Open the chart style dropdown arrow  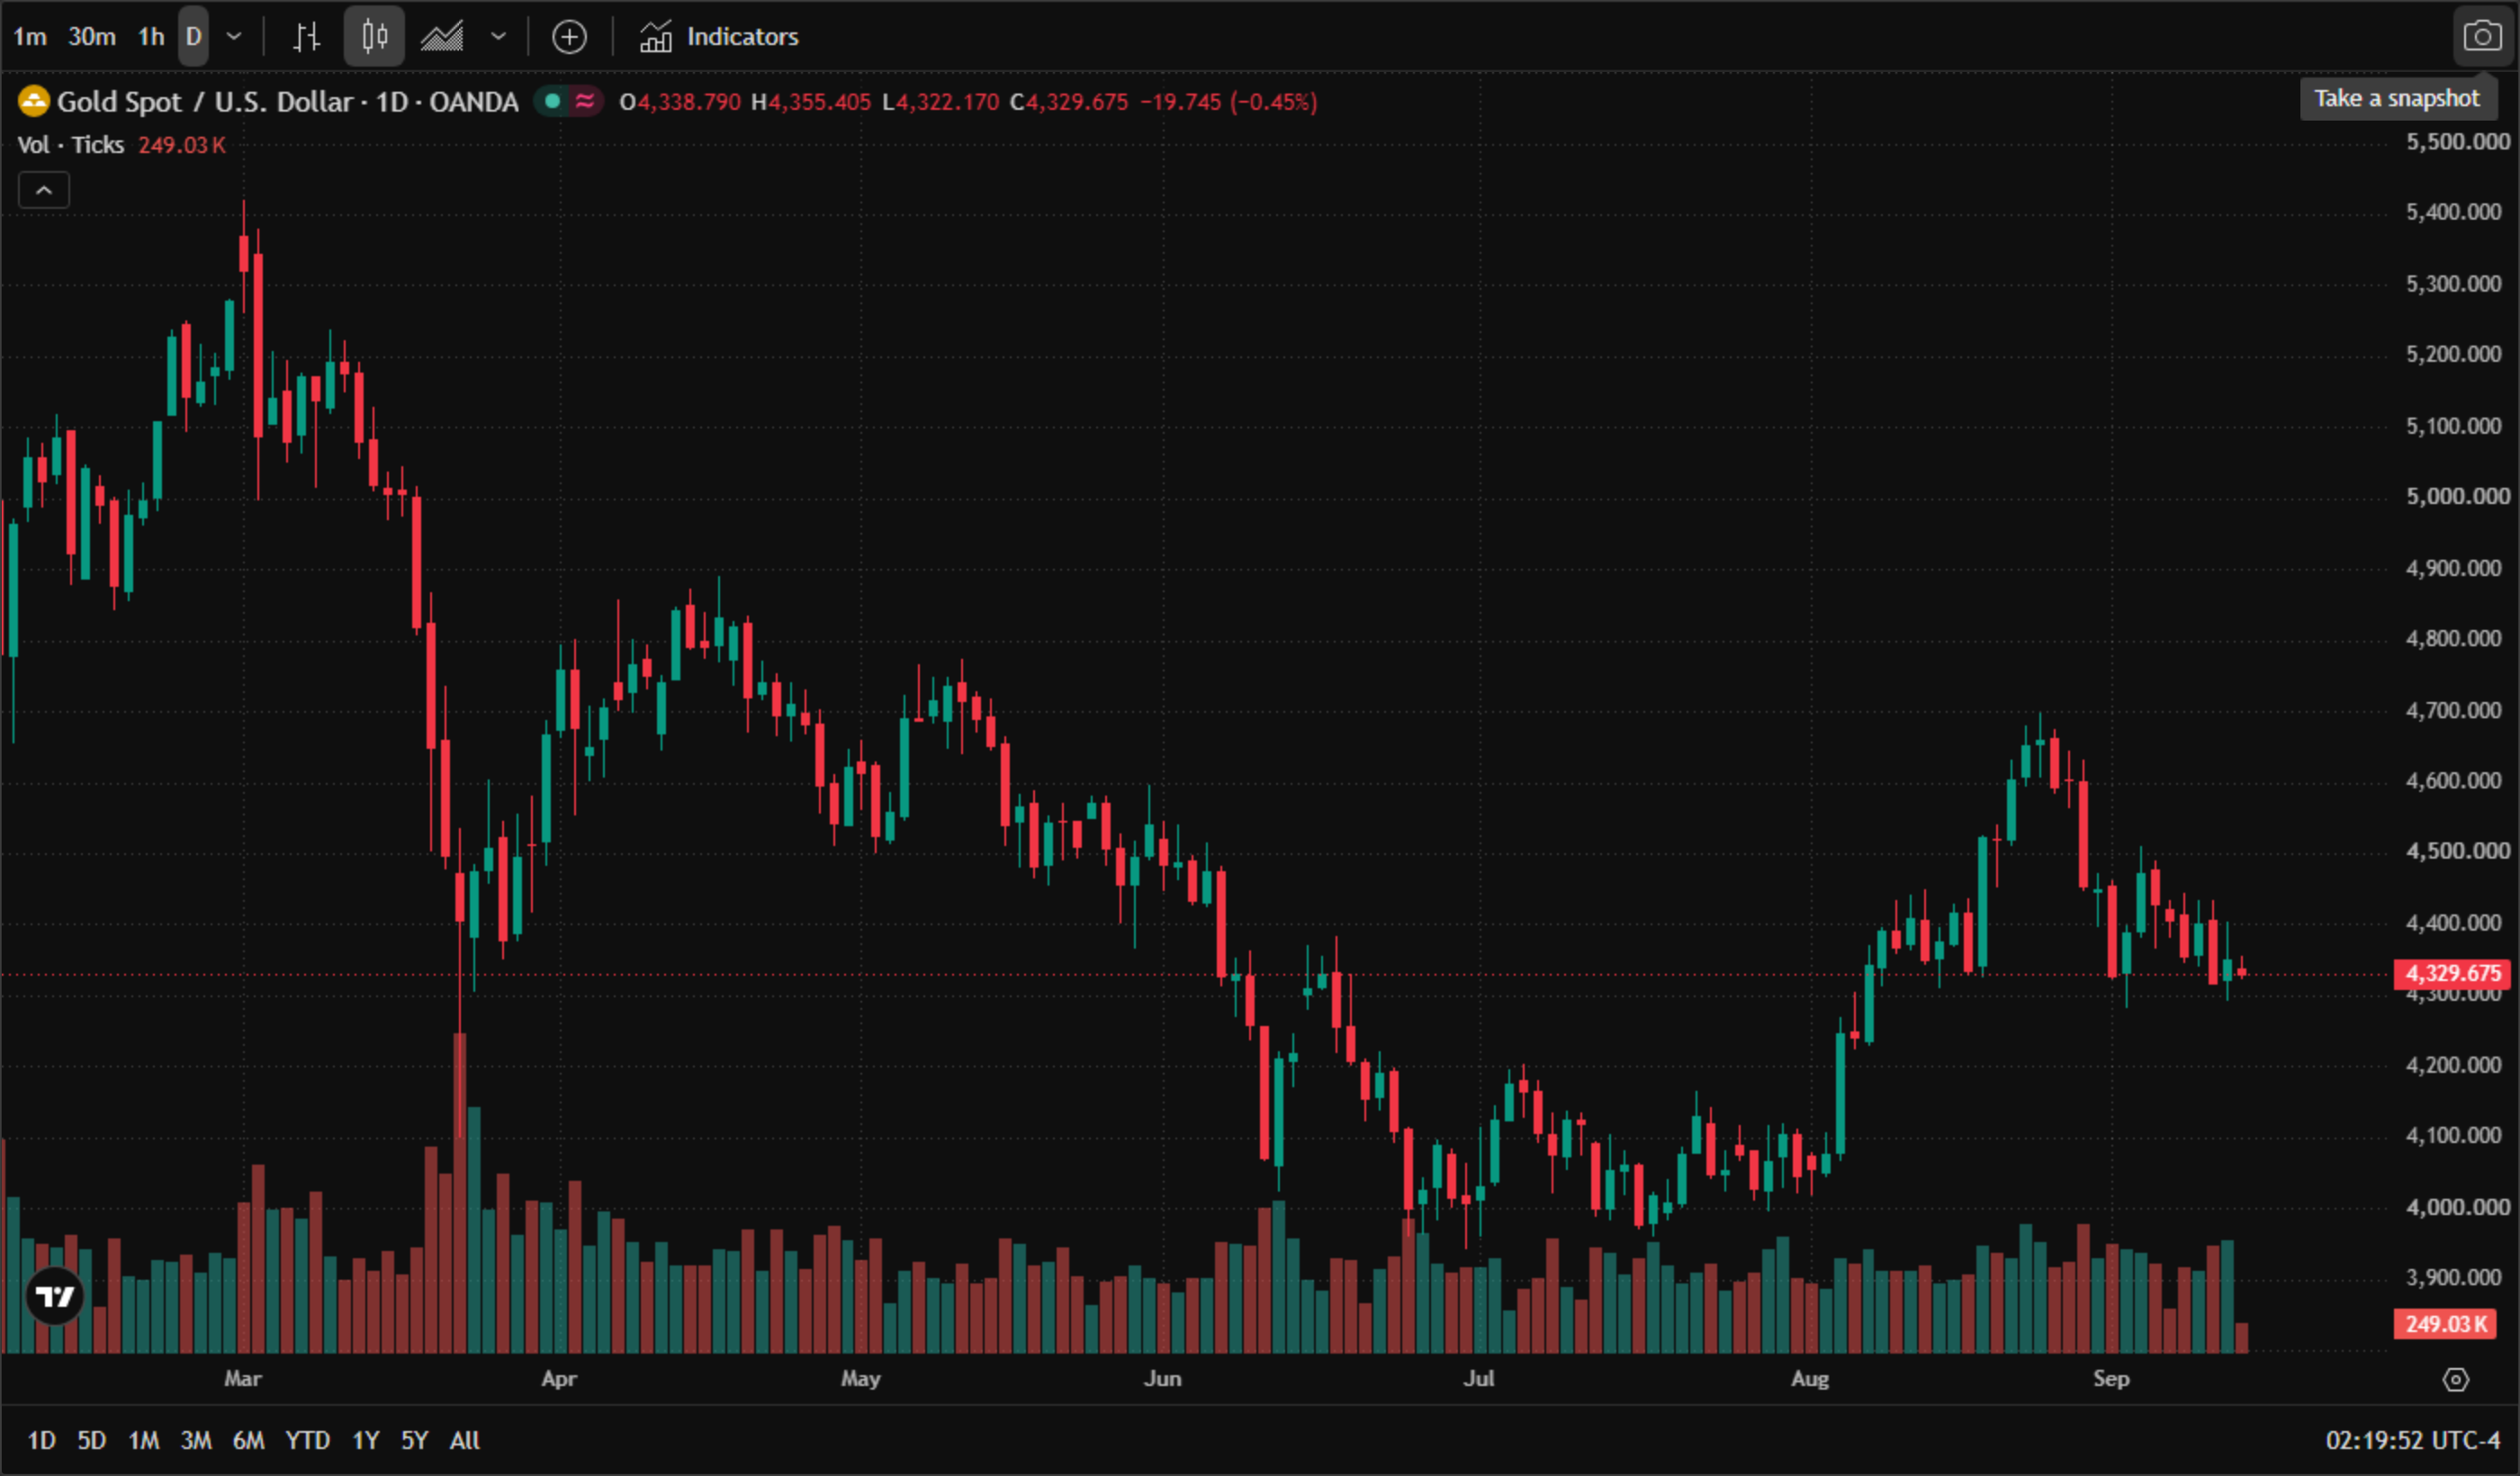point(499,37)
